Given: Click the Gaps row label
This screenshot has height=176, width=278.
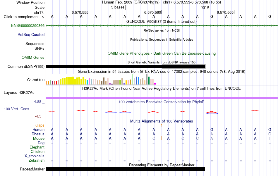Looking at the screenshot, I should click(x=40, y=125).
